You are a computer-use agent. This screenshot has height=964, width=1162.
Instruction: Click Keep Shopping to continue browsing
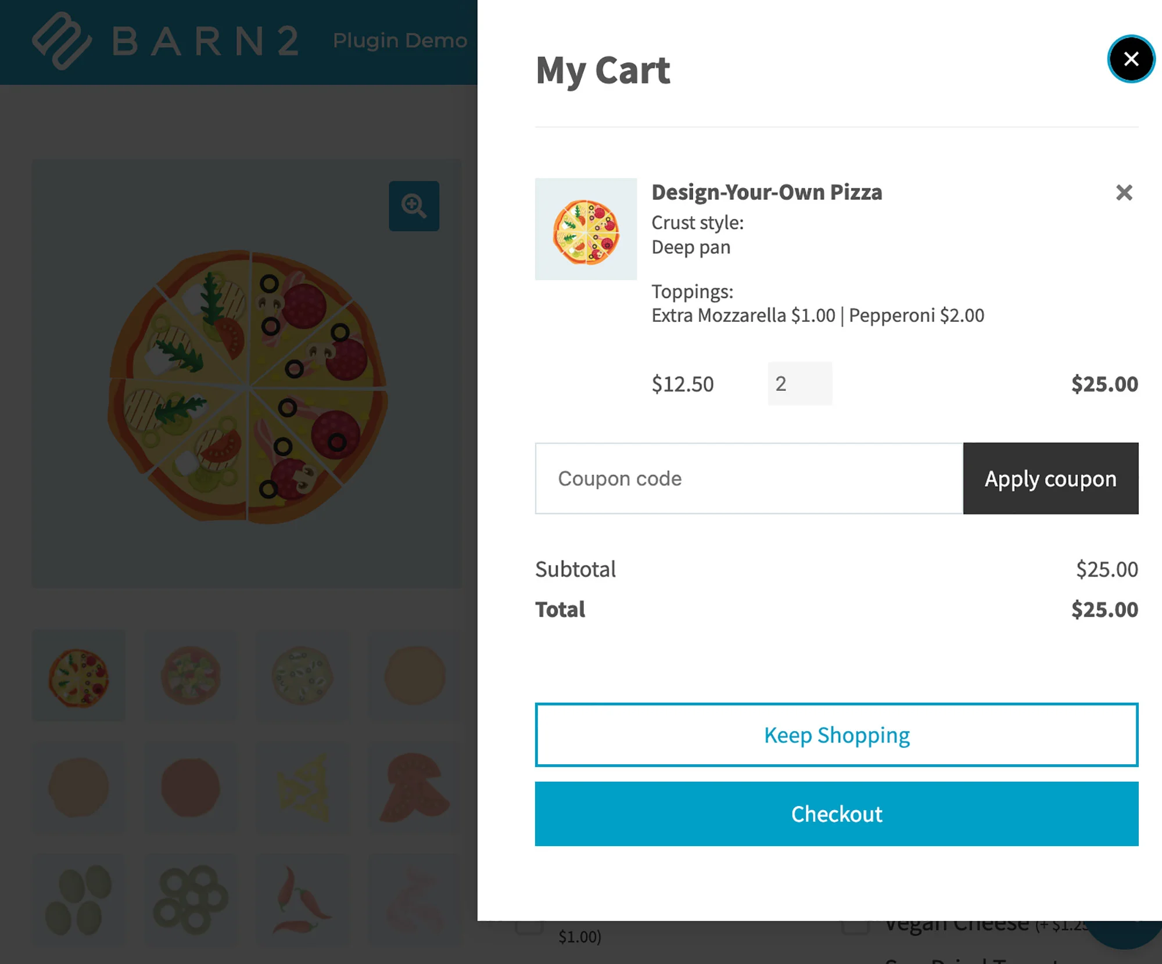click(836, 735)
